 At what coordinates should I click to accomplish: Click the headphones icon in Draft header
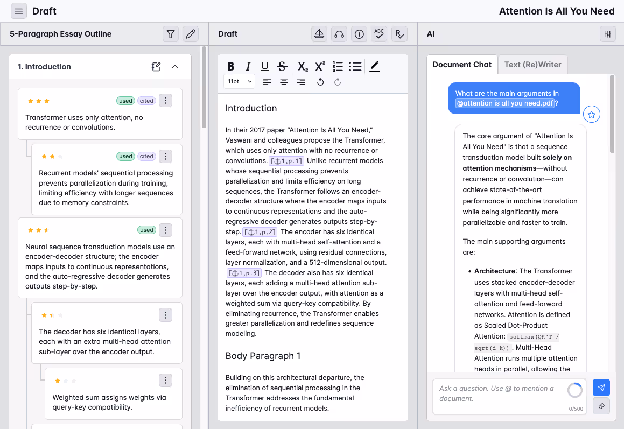click(x=339, y=34)
